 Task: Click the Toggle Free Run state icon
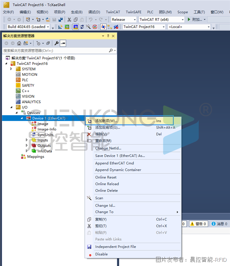pyautogui.click(x=95, y=27)
